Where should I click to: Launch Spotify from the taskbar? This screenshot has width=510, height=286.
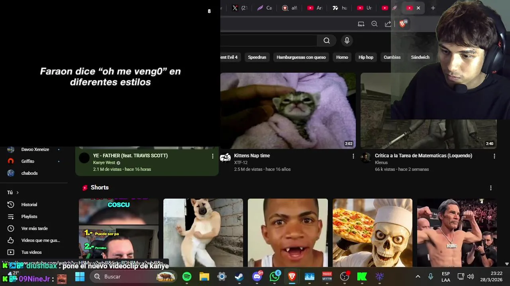pyautogui.click(x=187, y=276)
